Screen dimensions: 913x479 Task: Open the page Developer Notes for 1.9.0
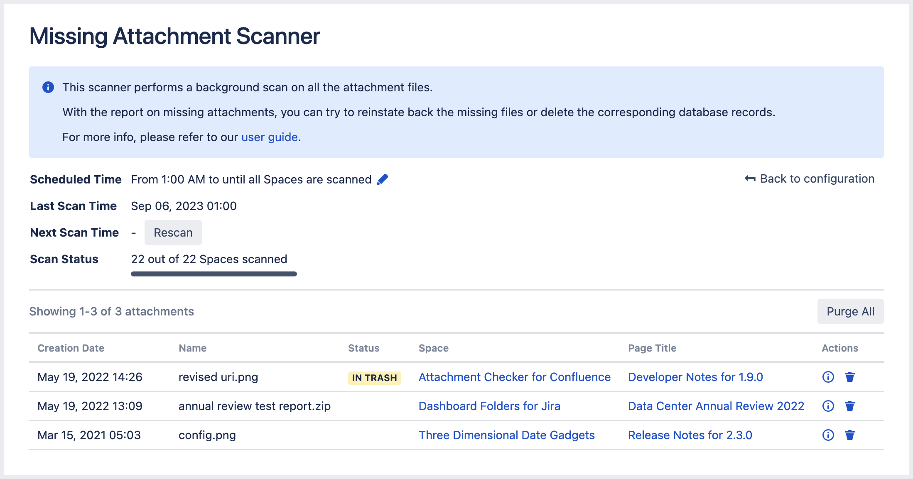click(695, 377)
